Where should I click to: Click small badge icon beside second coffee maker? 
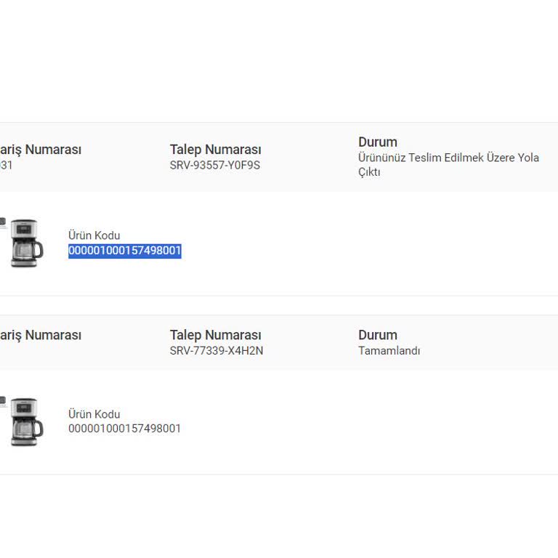point(2,400)
